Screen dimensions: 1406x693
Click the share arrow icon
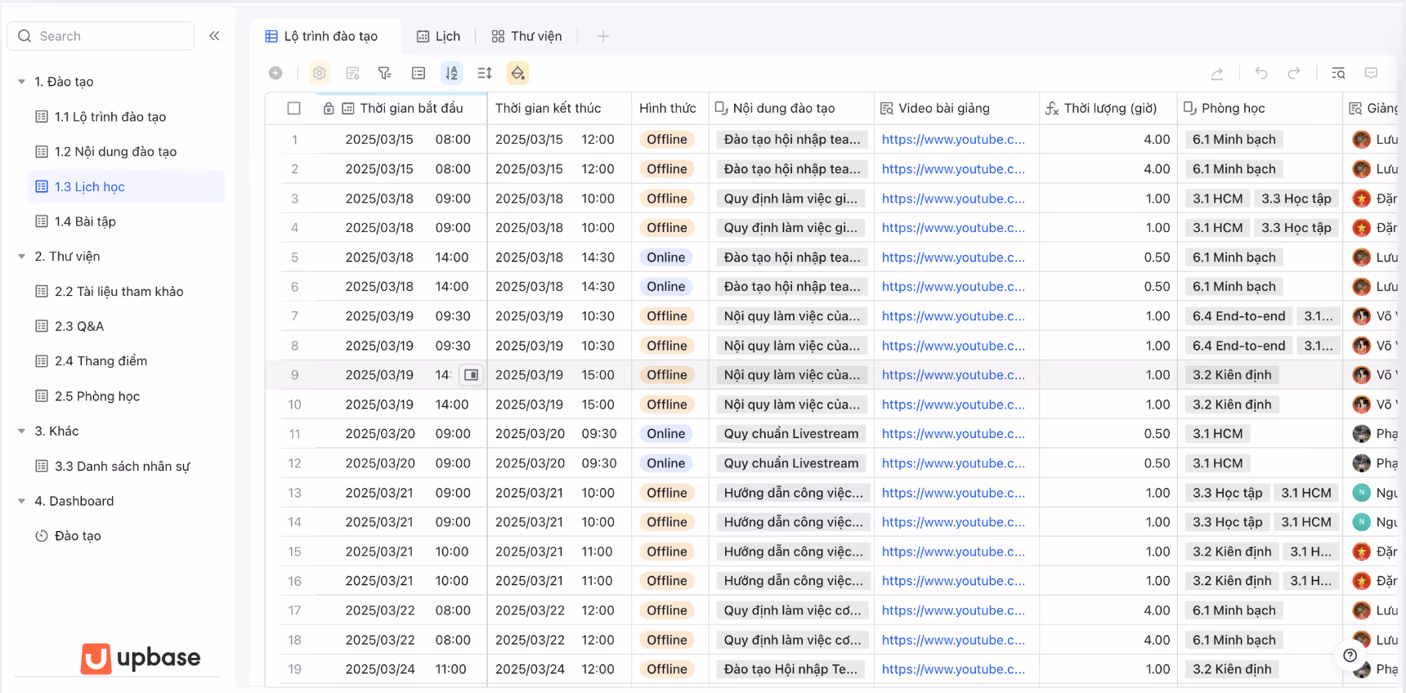1217,74
